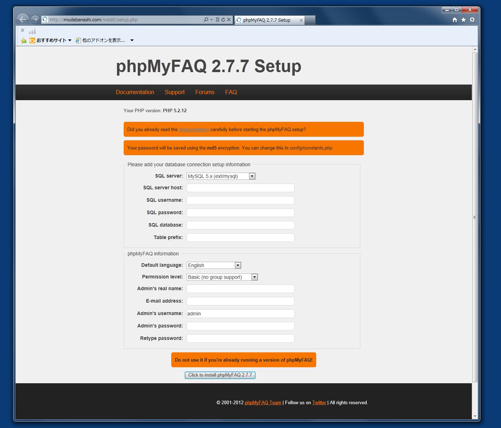Viewport: 501px width, 428px height.
Task: Click the PHP 5.2.12 version text
Action: coord(175,111)
